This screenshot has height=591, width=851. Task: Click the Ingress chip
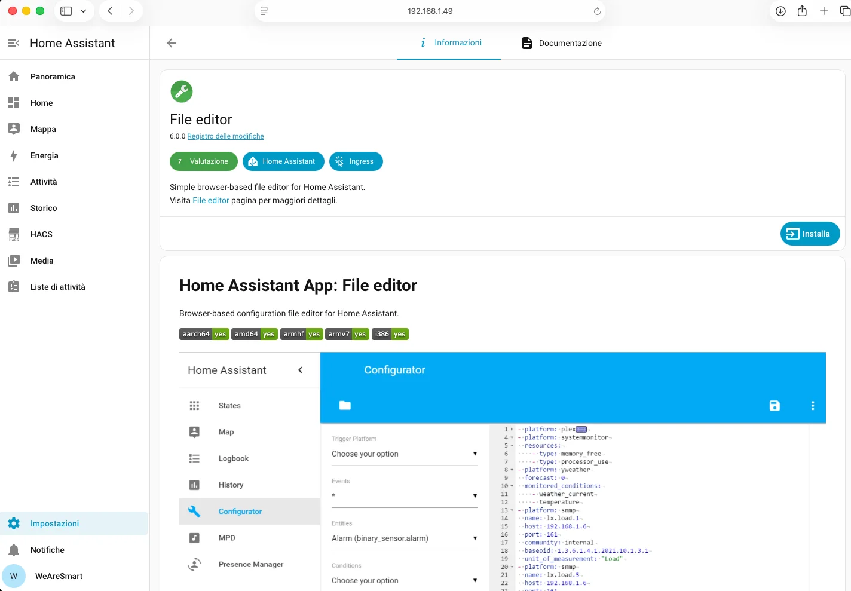coord(356,161)
